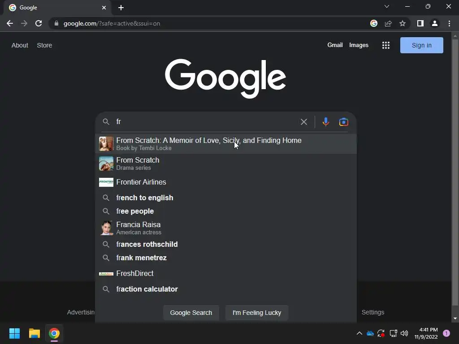View site information via the padlock icon
The height and width of the screenshot is (344, 459).
[x=56, y=23]
